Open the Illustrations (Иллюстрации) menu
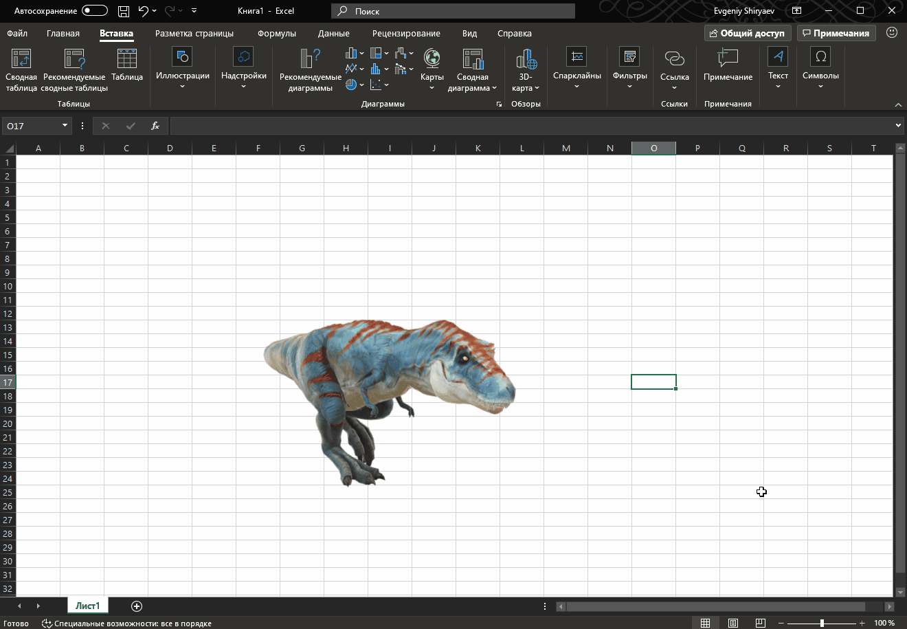 [x=182, y=69]
